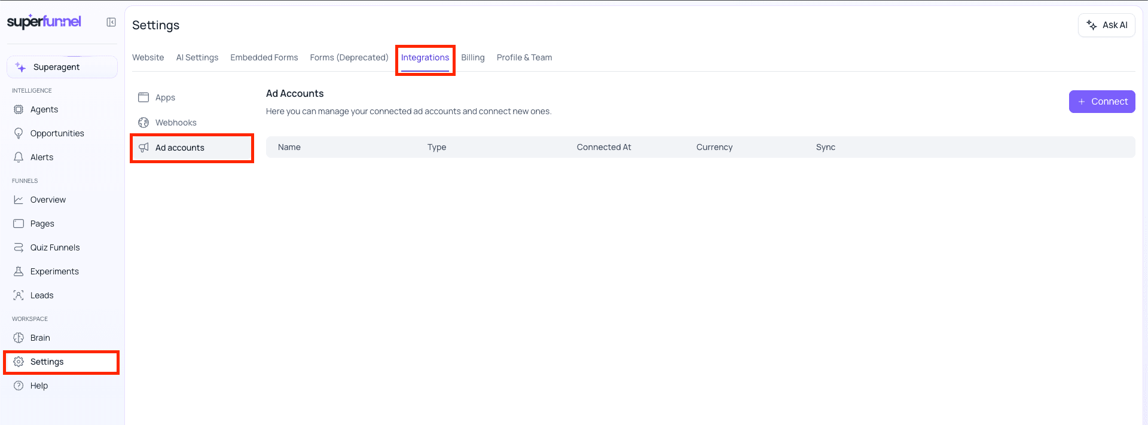The height and width of the screenshot is (425, 1148).
Task: Click the Help question mark icon
Action: pos(19,386)
